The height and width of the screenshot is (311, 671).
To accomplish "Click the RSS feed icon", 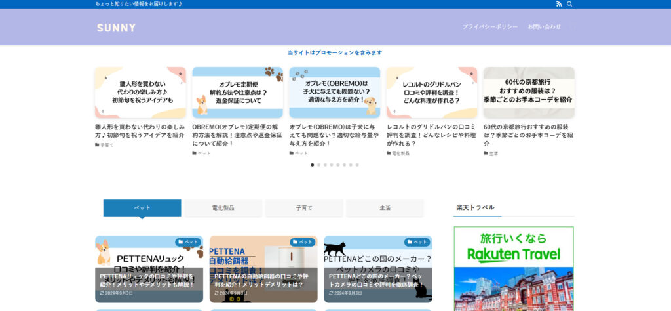I will [x=559, y=4].
